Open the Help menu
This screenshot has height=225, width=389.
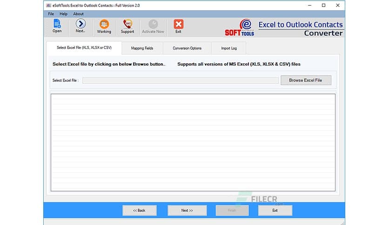[x=63, y=14]
